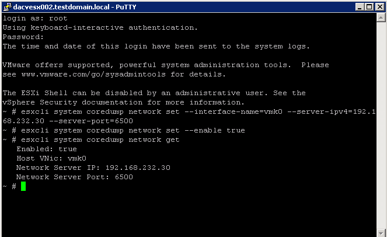Click the Network Server IP 192.168.232.30 line
The width and height of the screenshot is (387, 237).
[93, 168]
